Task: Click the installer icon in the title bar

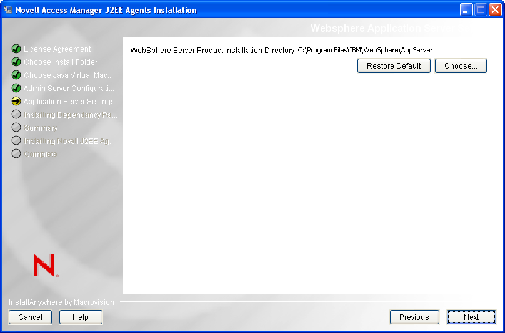Action: click(x=7, y=10)
